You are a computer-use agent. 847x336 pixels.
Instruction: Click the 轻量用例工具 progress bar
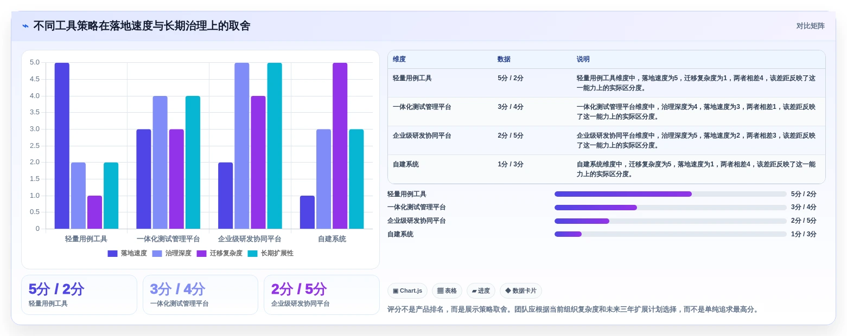point(671,194)
